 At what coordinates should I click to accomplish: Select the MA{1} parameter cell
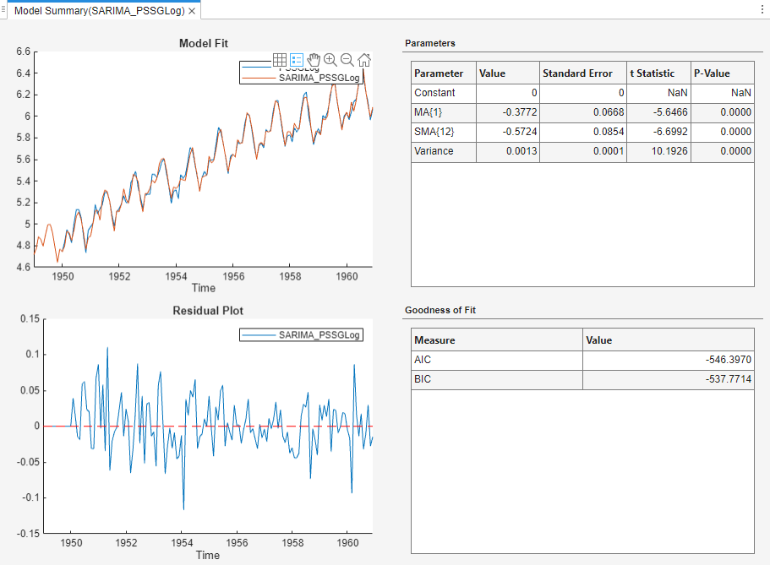pos(443,112)
